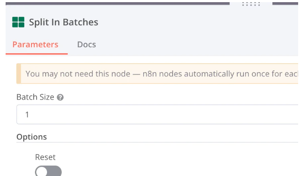Click into the Batch Size input field

pos(157,114)
